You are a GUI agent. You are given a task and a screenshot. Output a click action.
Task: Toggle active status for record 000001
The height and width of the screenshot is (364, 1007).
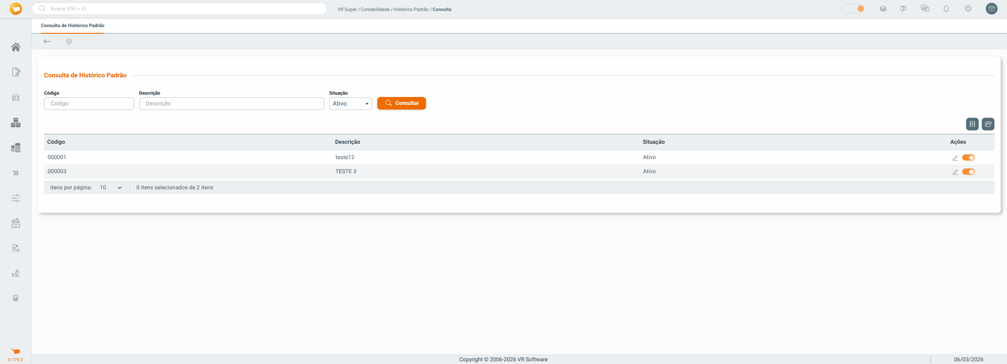pyautogui.click(x=968, y=157)
